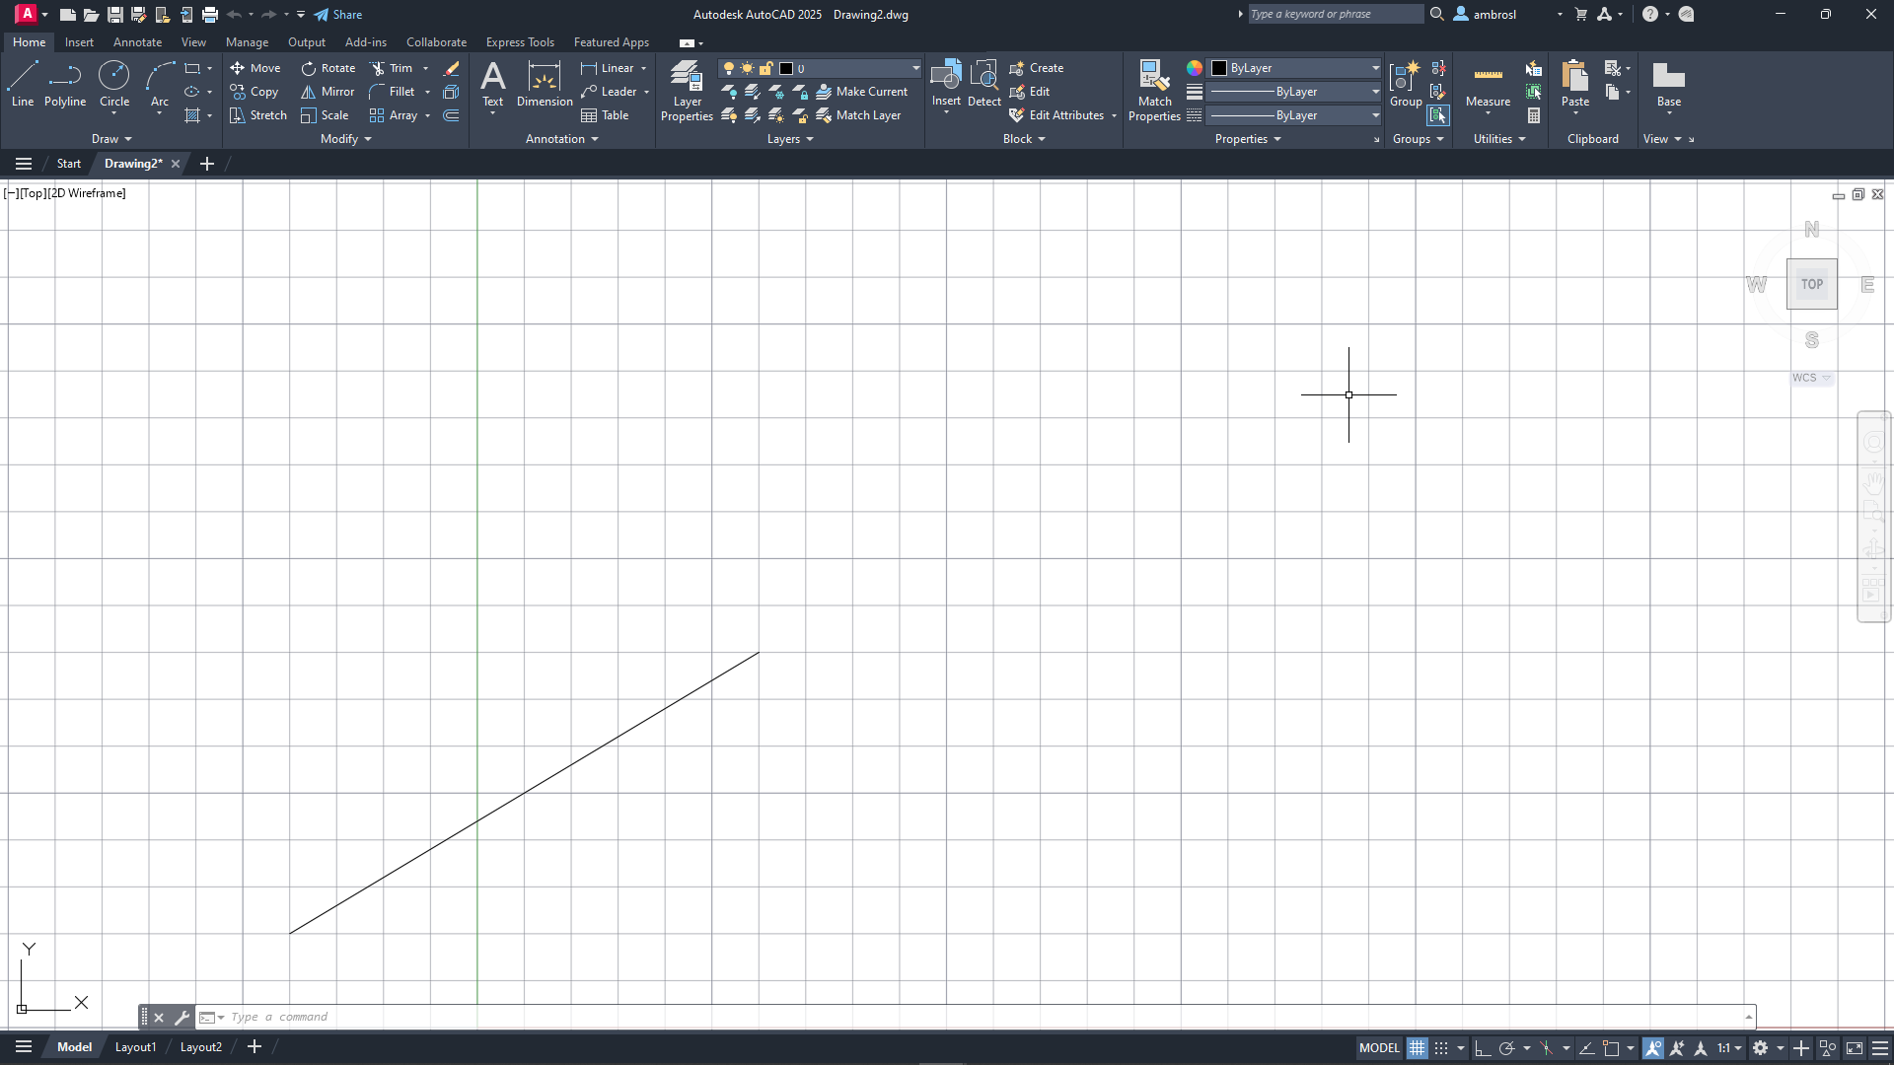Viewport: 1894px width, 1065px height.
Task: Open the lineweight ByLayer dropdown
Action: [x=1375, y=92]
